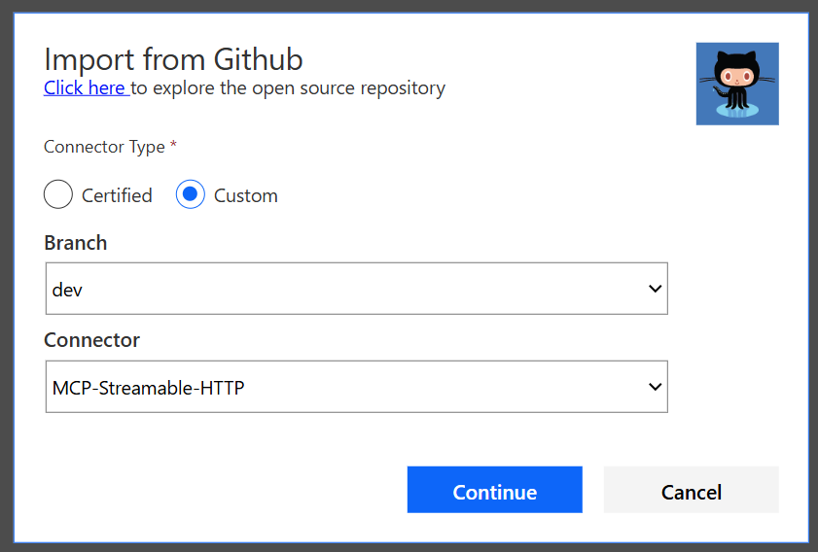Click the bold "Branch" field label
The height and width of the screenshot is (552, 818).
76,243
